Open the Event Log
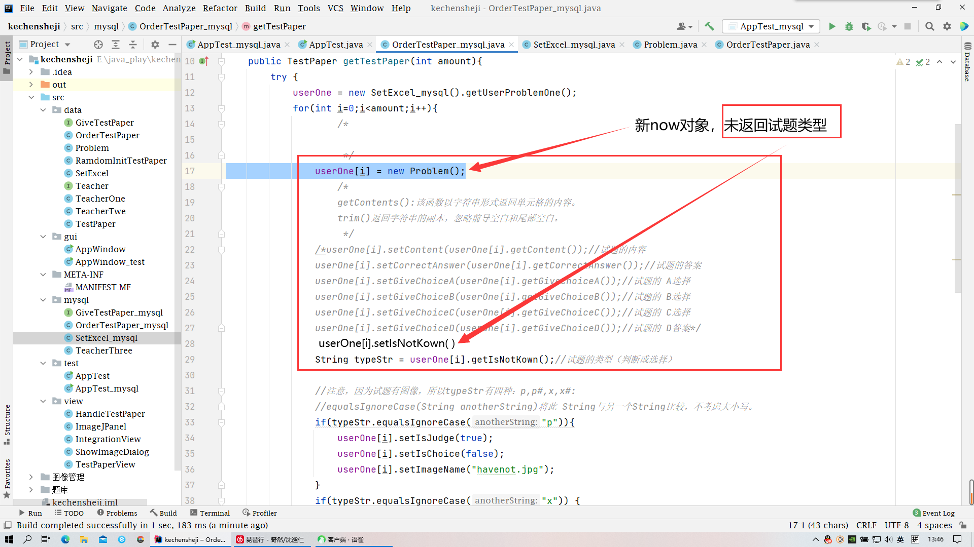974x547 pixels. pos(933,513)
